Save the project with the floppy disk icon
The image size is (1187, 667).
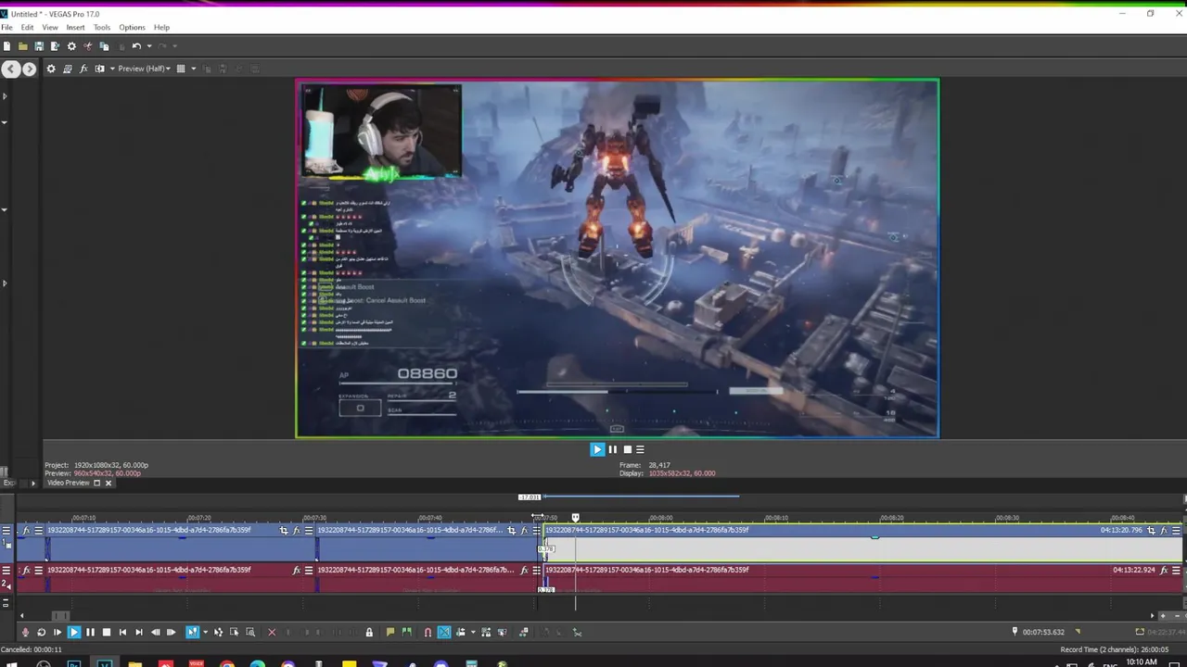39,46
